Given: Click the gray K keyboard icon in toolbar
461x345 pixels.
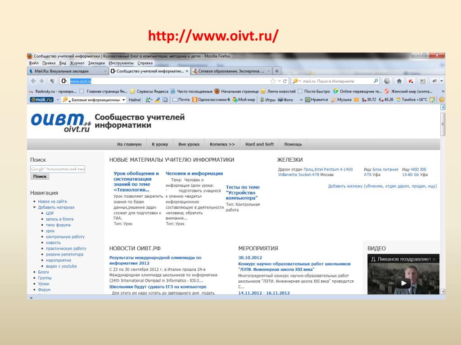Looking at the screenshot, I should pos(422,81).
